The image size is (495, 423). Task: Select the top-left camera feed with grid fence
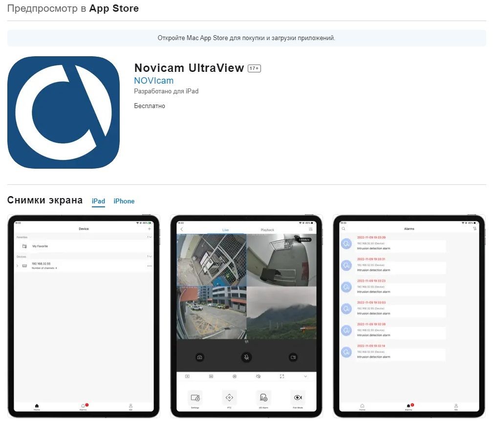pyautogui.click(x=212, y=260)
